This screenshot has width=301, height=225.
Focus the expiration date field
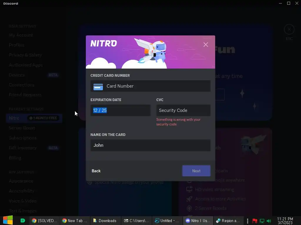[120, 110]
